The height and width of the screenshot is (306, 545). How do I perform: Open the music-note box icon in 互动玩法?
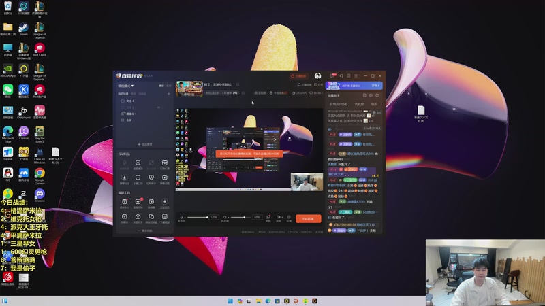point(165,177)
